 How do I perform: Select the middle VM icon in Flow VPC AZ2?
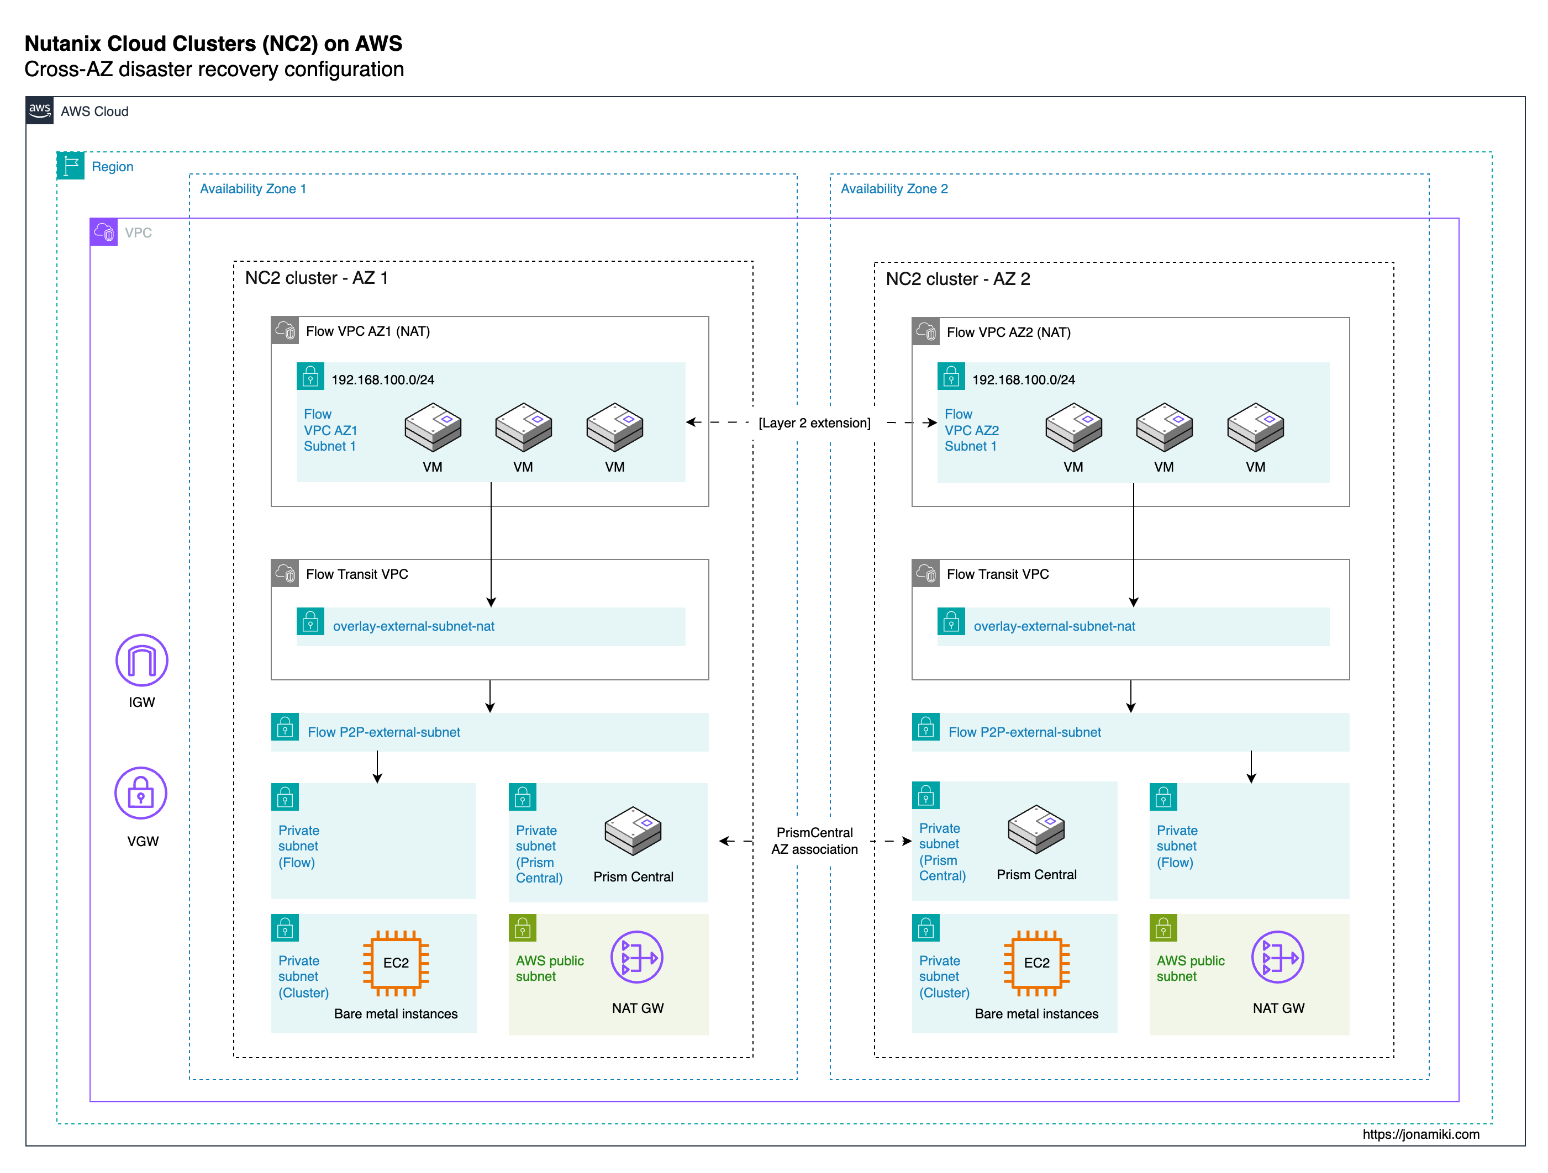(1165, 427)
